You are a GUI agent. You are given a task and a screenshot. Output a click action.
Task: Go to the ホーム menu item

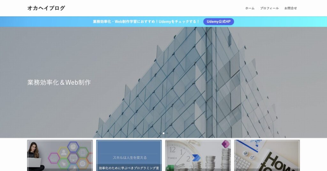[x=250, y=8]
